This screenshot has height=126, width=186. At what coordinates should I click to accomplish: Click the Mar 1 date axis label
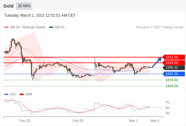(x=133, y=121)
